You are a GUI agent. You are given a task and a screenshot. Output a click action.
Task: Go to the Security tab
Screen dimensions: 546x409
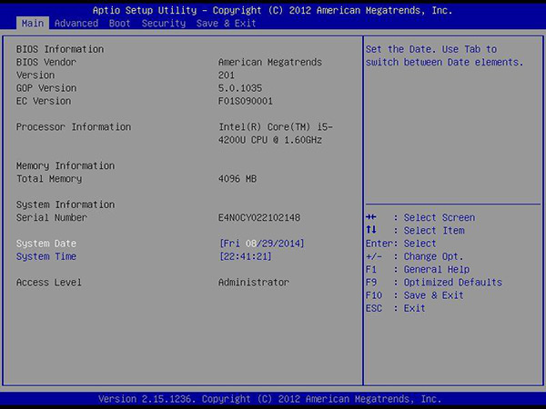pos(165,23)
